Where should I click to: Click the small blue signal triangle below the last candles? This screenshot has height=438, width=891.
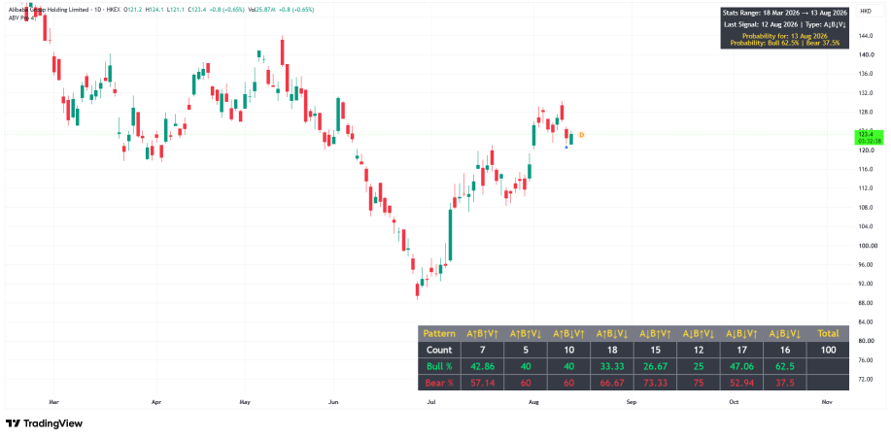pyautogui.click(x=565, y=148)
